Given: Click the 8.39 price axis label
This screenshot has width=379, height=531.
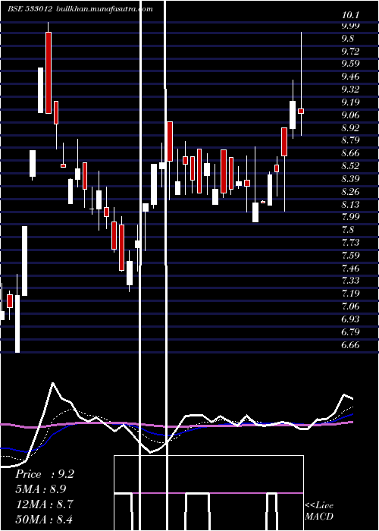Looking at the screenshot, I should 350,178.
